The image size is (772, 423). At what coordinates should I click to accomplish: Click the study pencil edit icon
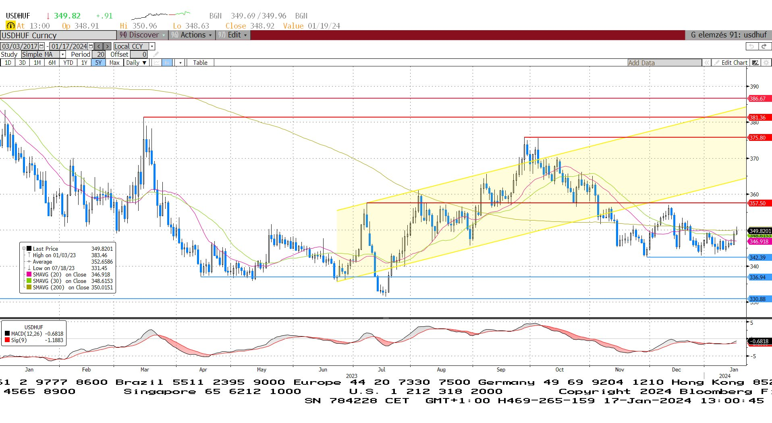tap(156, 54)
